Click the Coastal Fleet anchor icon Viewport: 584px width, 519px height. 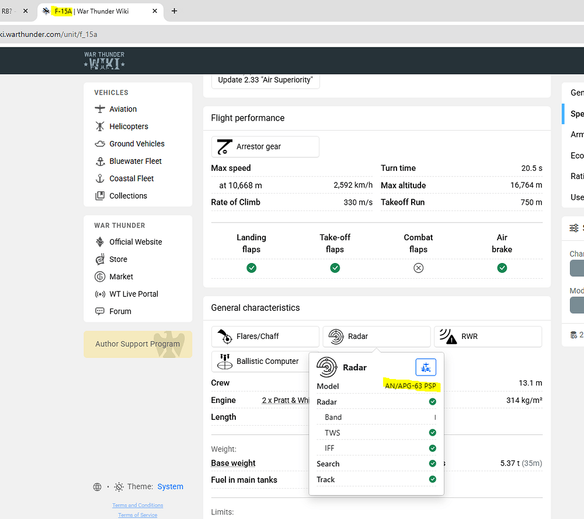pyautogui.click(x=100, y=178)
